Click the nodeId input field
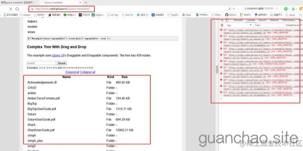 (41, 63)
